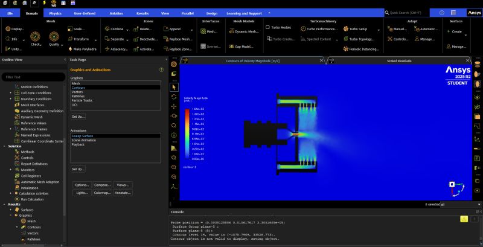Viewport: 483px width, 247px height.
Task: Open the Surface Create dropdown
Action: pyautogui.click(x=465, y=36)
